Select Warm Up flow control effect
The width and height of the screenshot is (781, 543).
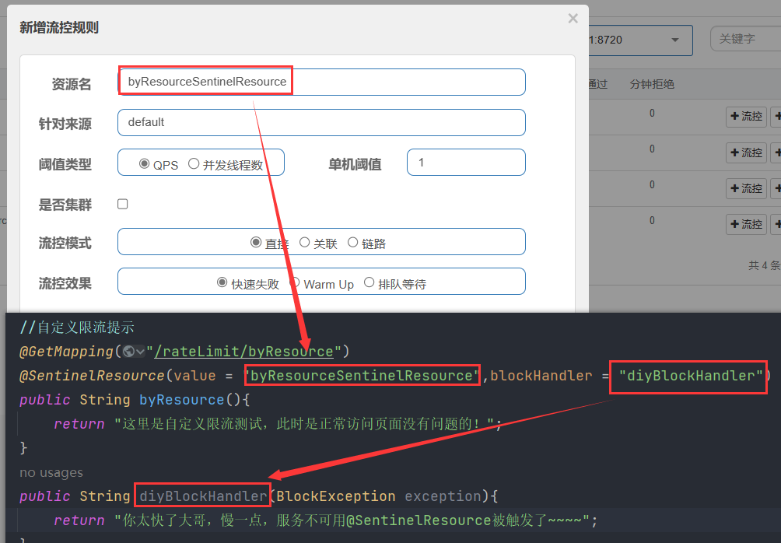click(x=295, y=282)
